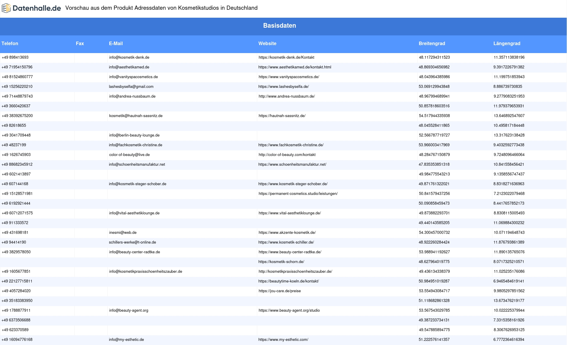This screenshot has height=345, width=567.
Task: Click website www.akzente-kosmetik.de
Action: coord(287,233)
